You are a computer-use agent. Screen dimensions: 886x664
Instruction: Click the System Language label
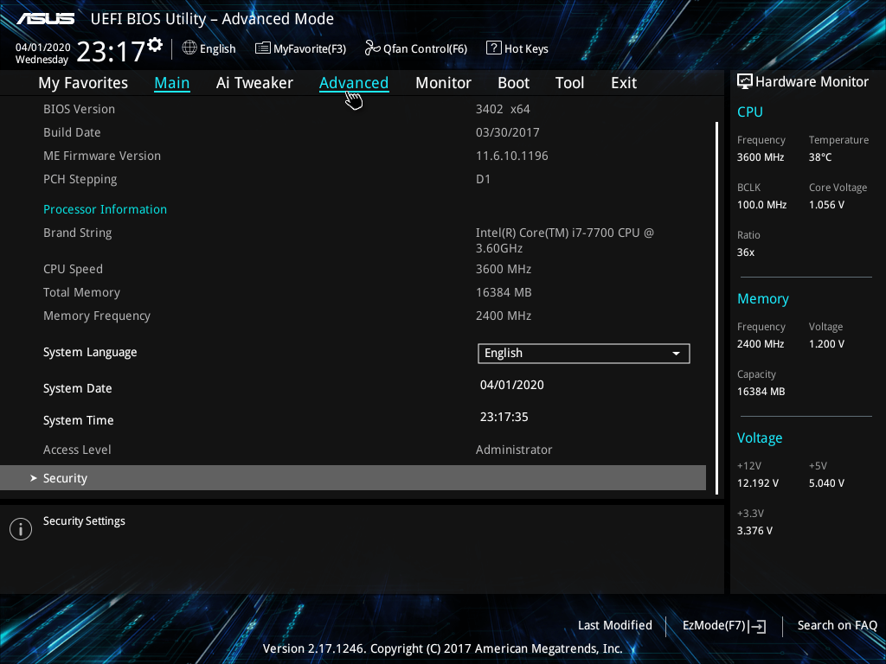(90, 353)
